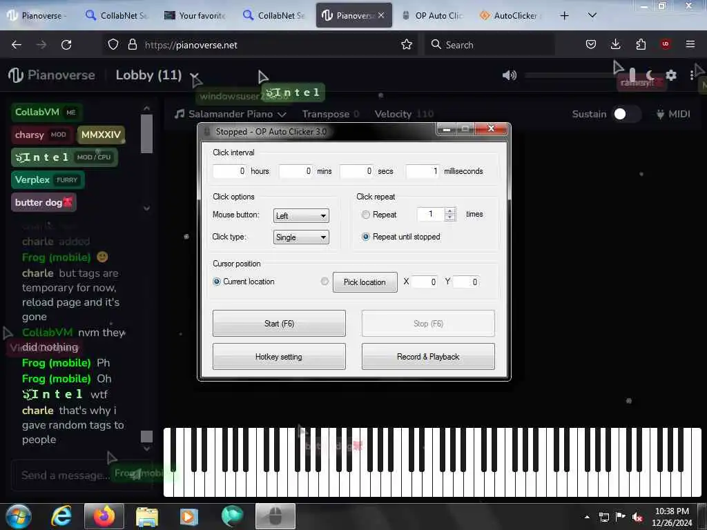The width and height of the screenshot is (707, 530).
Task: Open the Windows Start menu
Action: click(19, 516)
